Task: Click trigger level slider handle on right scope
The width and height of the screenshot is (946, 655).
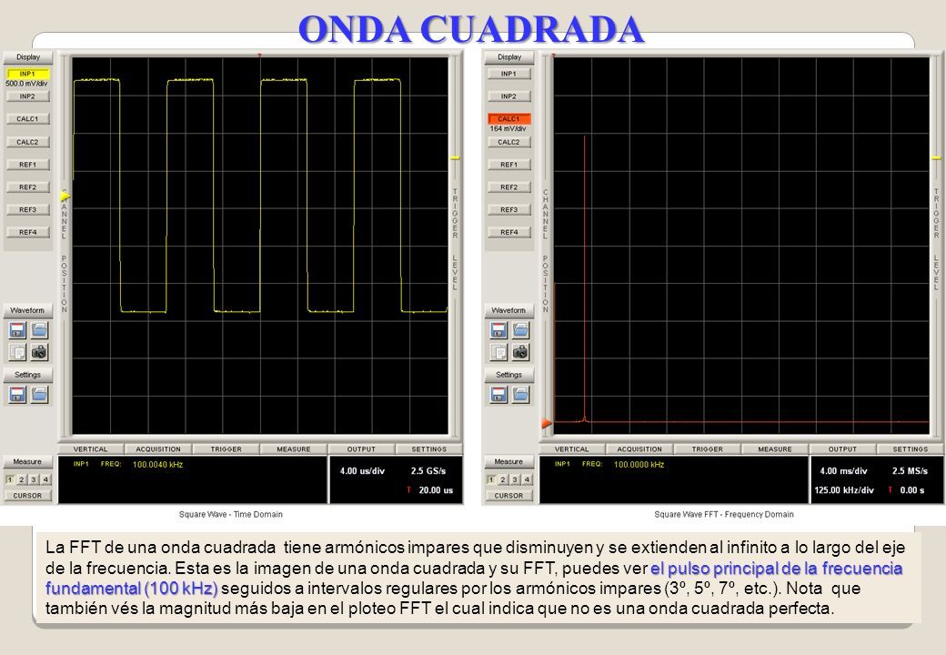Action: (x=937, y=158)
